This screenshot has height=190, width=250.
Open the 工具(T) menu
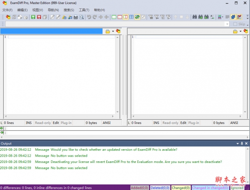click(x=84, y=10)
